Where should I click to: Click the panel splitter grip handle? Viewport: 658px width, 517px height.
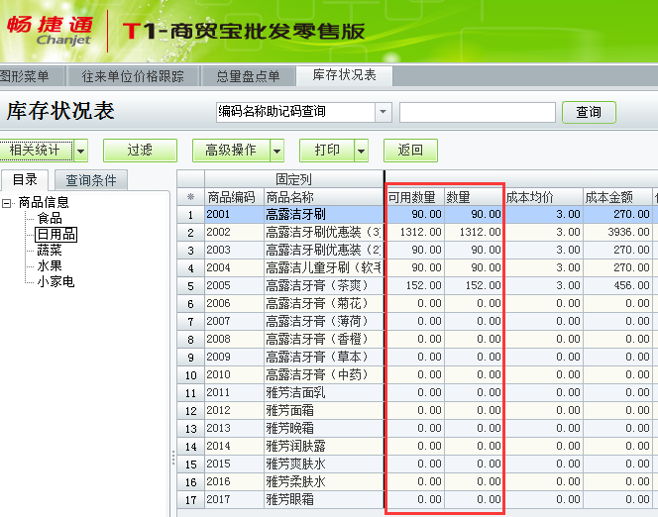[172, 458]
